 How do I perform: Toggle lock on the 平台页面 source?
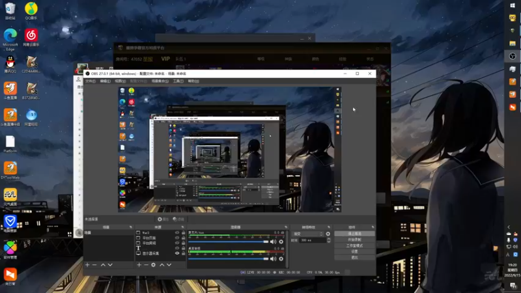tap(183, 238)
